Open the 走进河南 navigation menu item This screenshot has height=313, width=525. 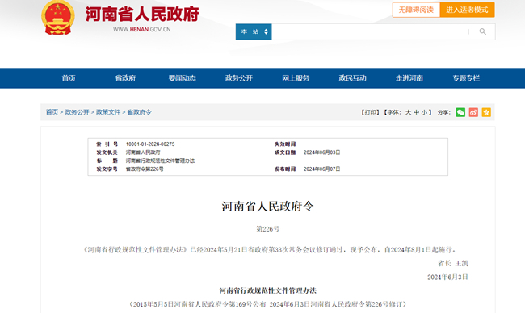(x=409, y=78)
